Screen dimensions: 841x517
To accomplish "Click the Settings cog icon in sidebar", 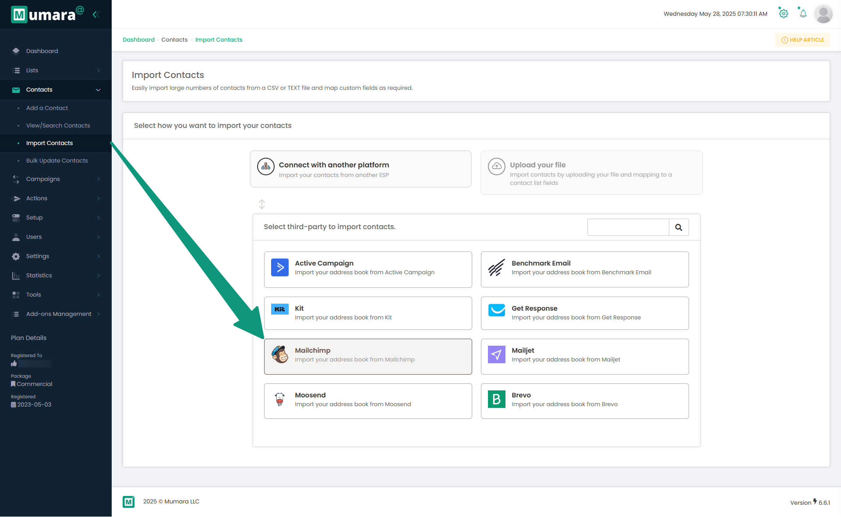I will point(16,256).
